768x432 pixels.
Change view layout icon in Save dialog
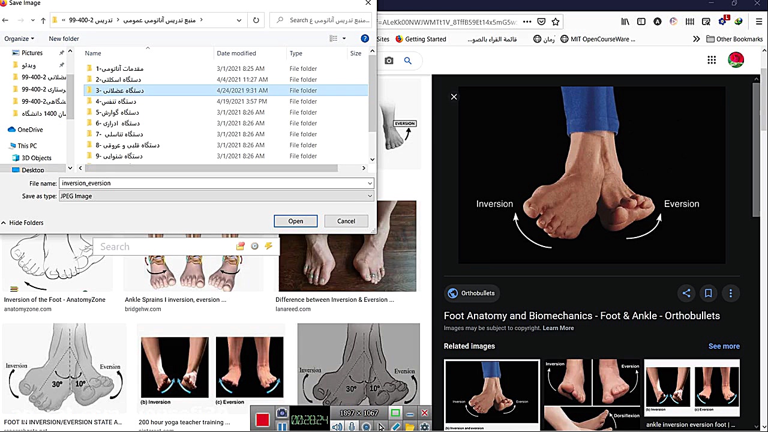point(334,38)
